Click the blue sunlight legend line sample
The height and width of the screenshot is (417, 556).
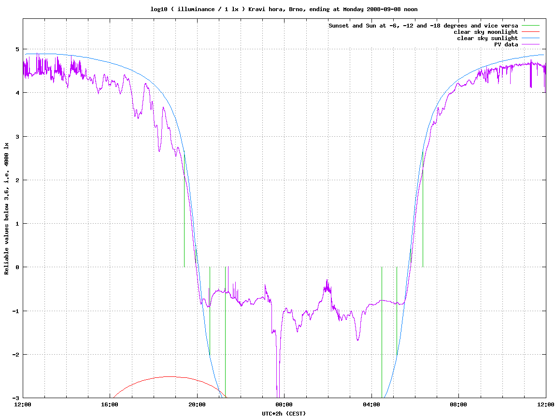[530, 38]
